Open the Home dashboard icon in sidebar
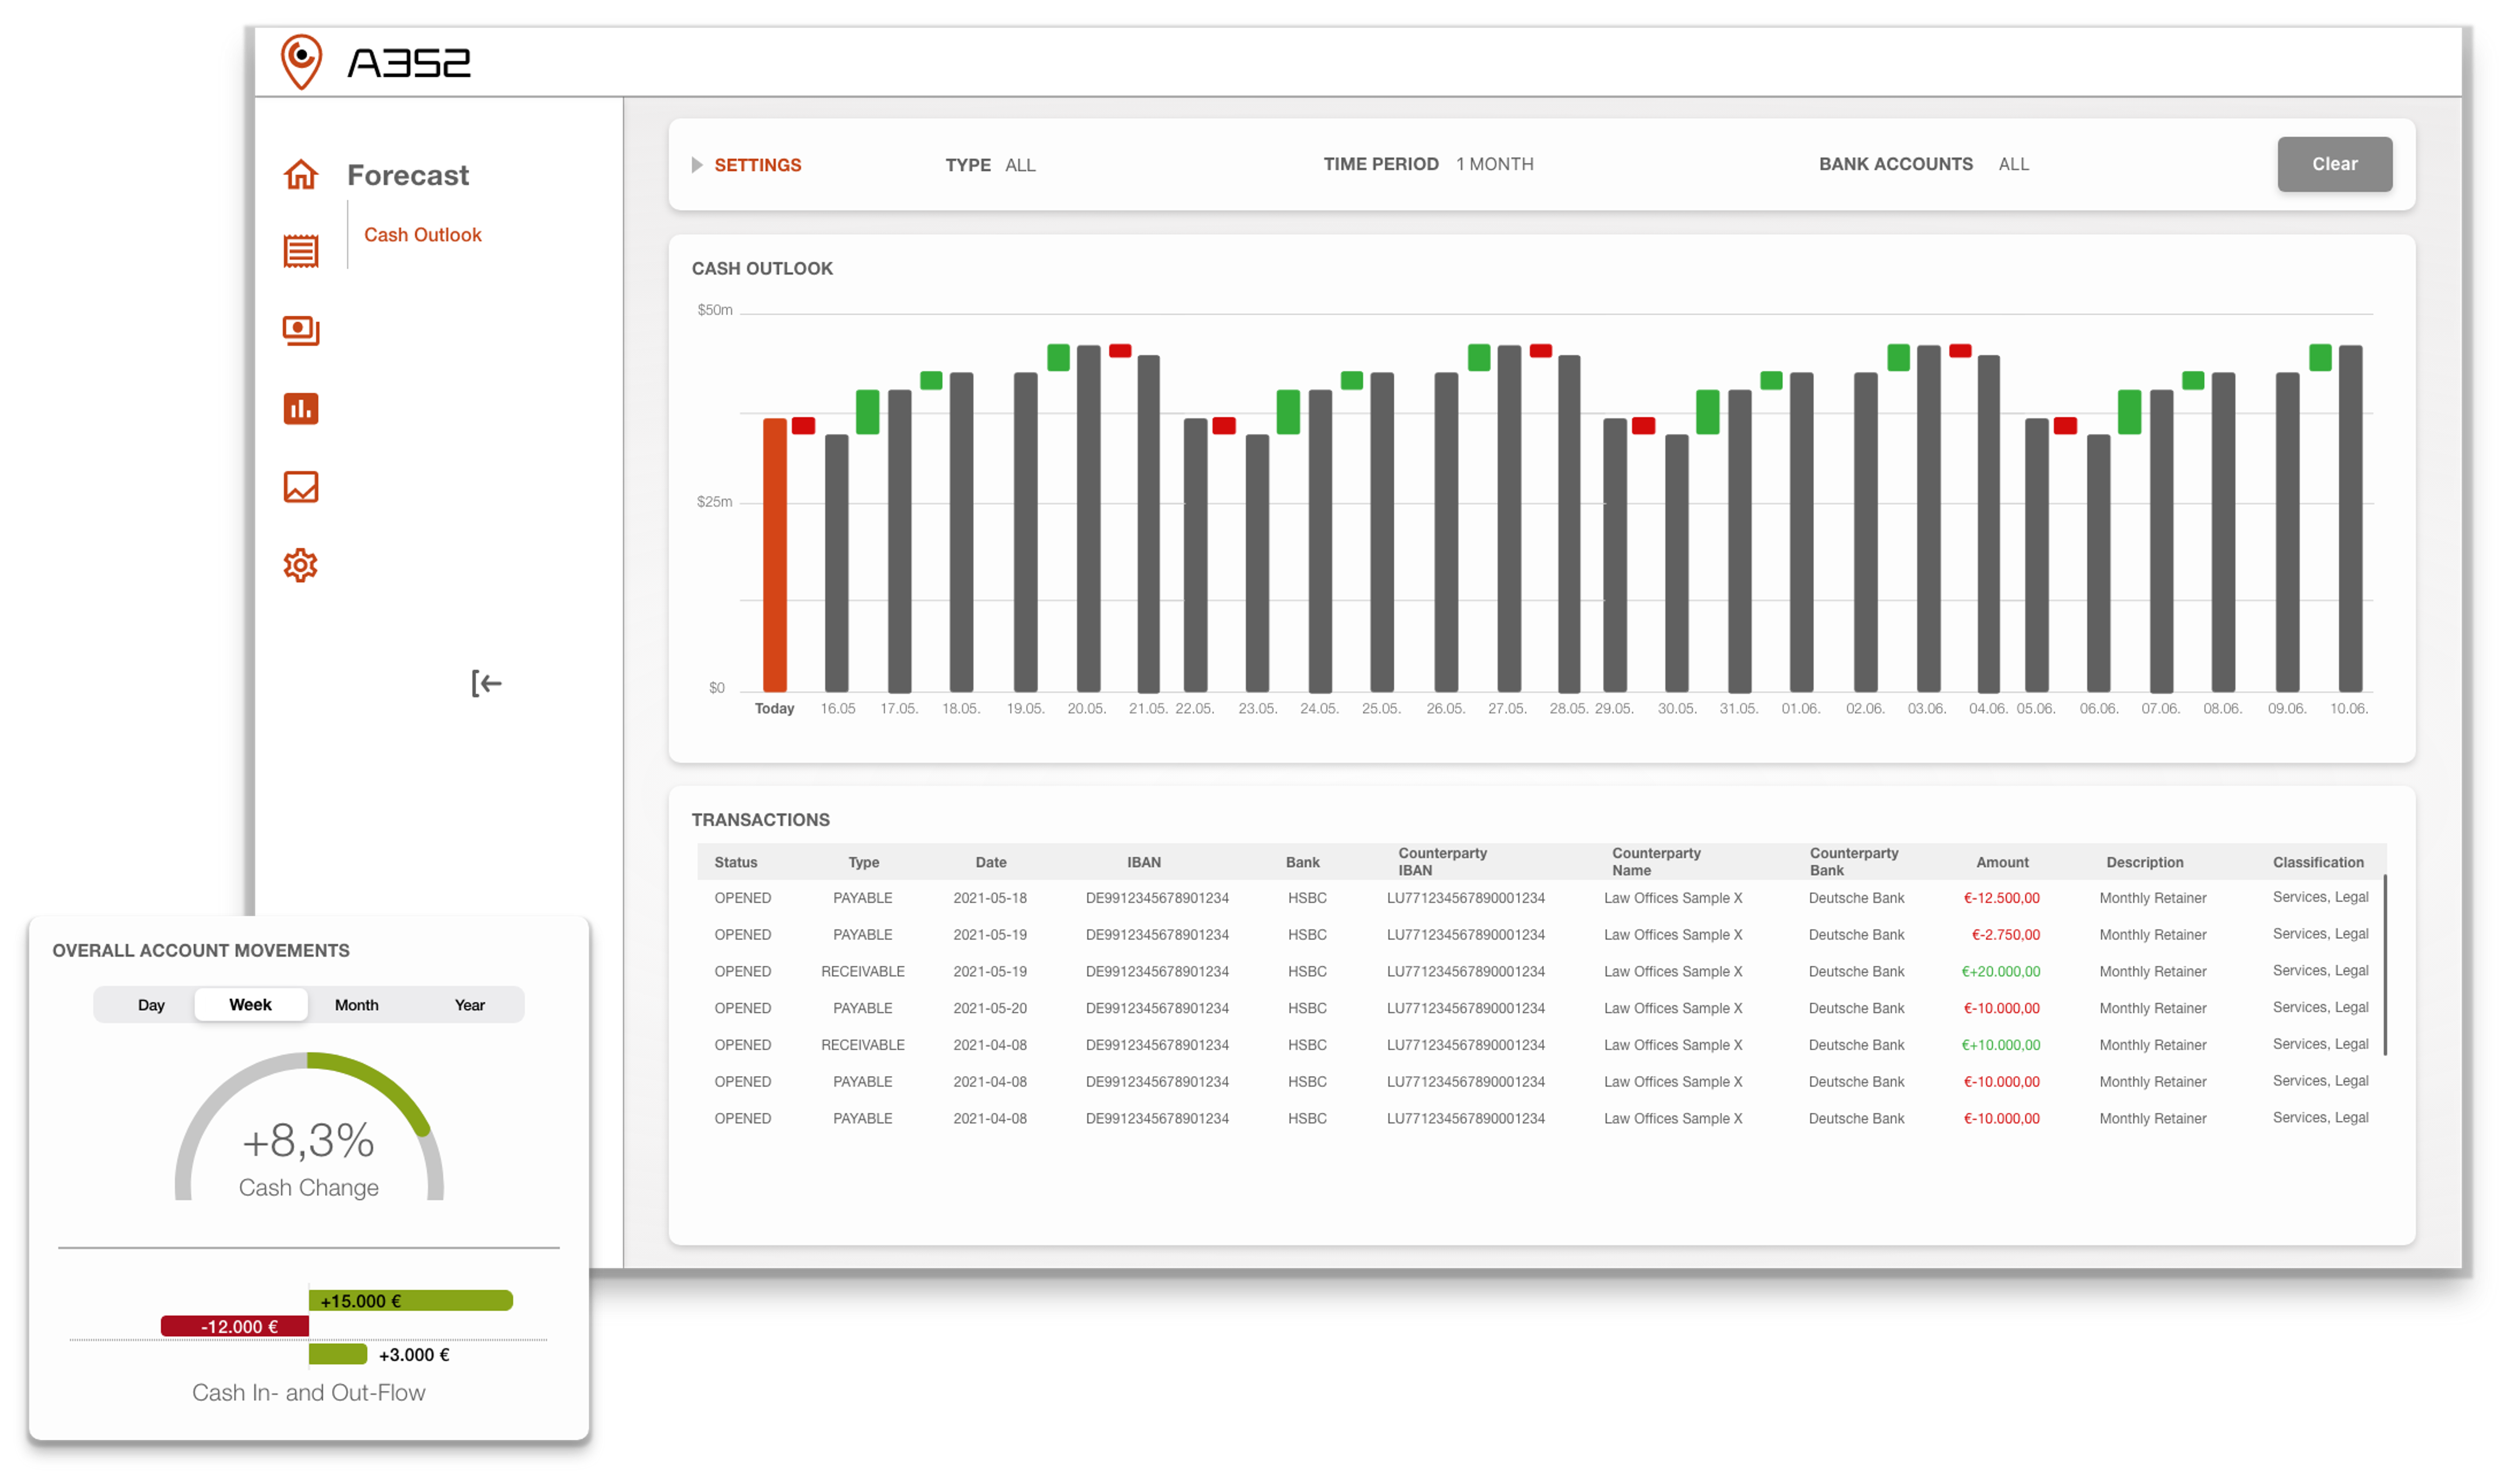 click(301, 175)
